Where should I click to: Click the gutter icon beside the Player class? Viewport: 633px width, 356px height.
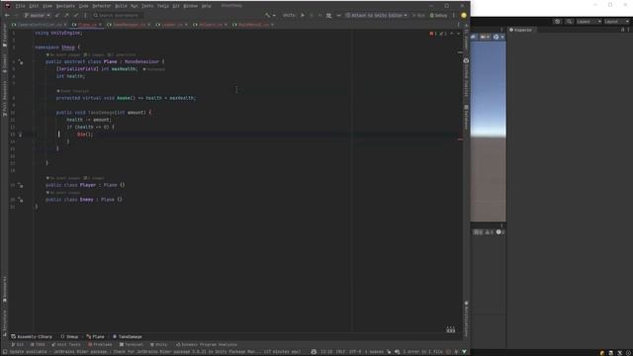pyautogui.click(x=20, y=185)
